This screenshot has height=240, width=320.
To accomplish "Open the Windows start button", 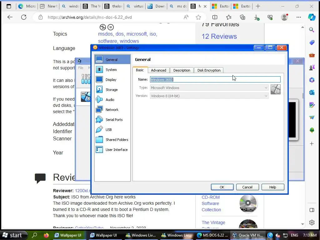I will [x=13, y=235].
